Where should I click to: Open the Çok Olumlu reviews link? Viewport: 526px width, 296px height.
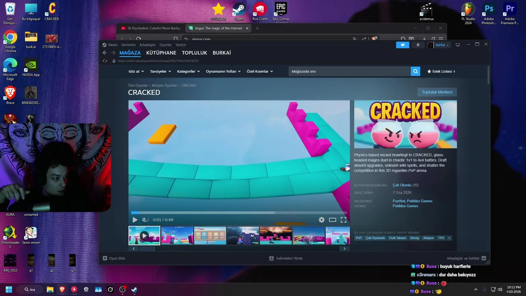pos(402,185)
